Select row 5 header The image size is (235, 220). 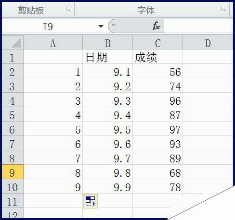pyautogui.click(x=13, y=114)
